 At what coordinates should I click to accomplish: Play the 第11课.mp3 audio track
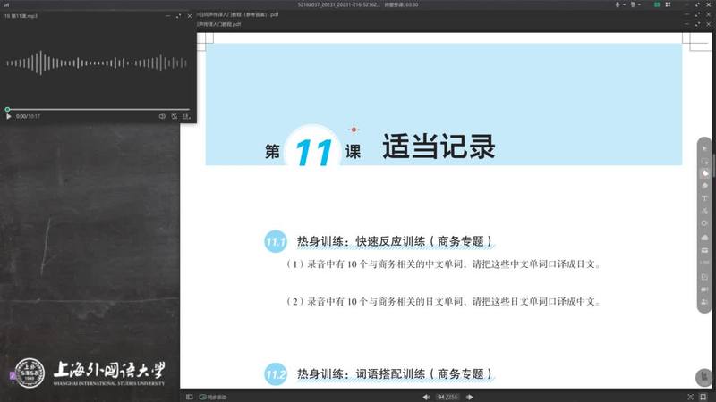[9, 116]
